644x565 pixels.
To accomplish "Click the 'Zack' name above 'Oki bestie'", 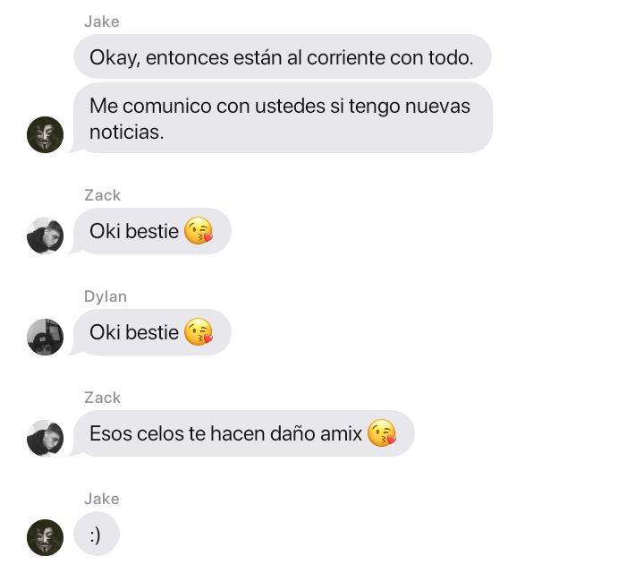I will (x=103, y=195).
